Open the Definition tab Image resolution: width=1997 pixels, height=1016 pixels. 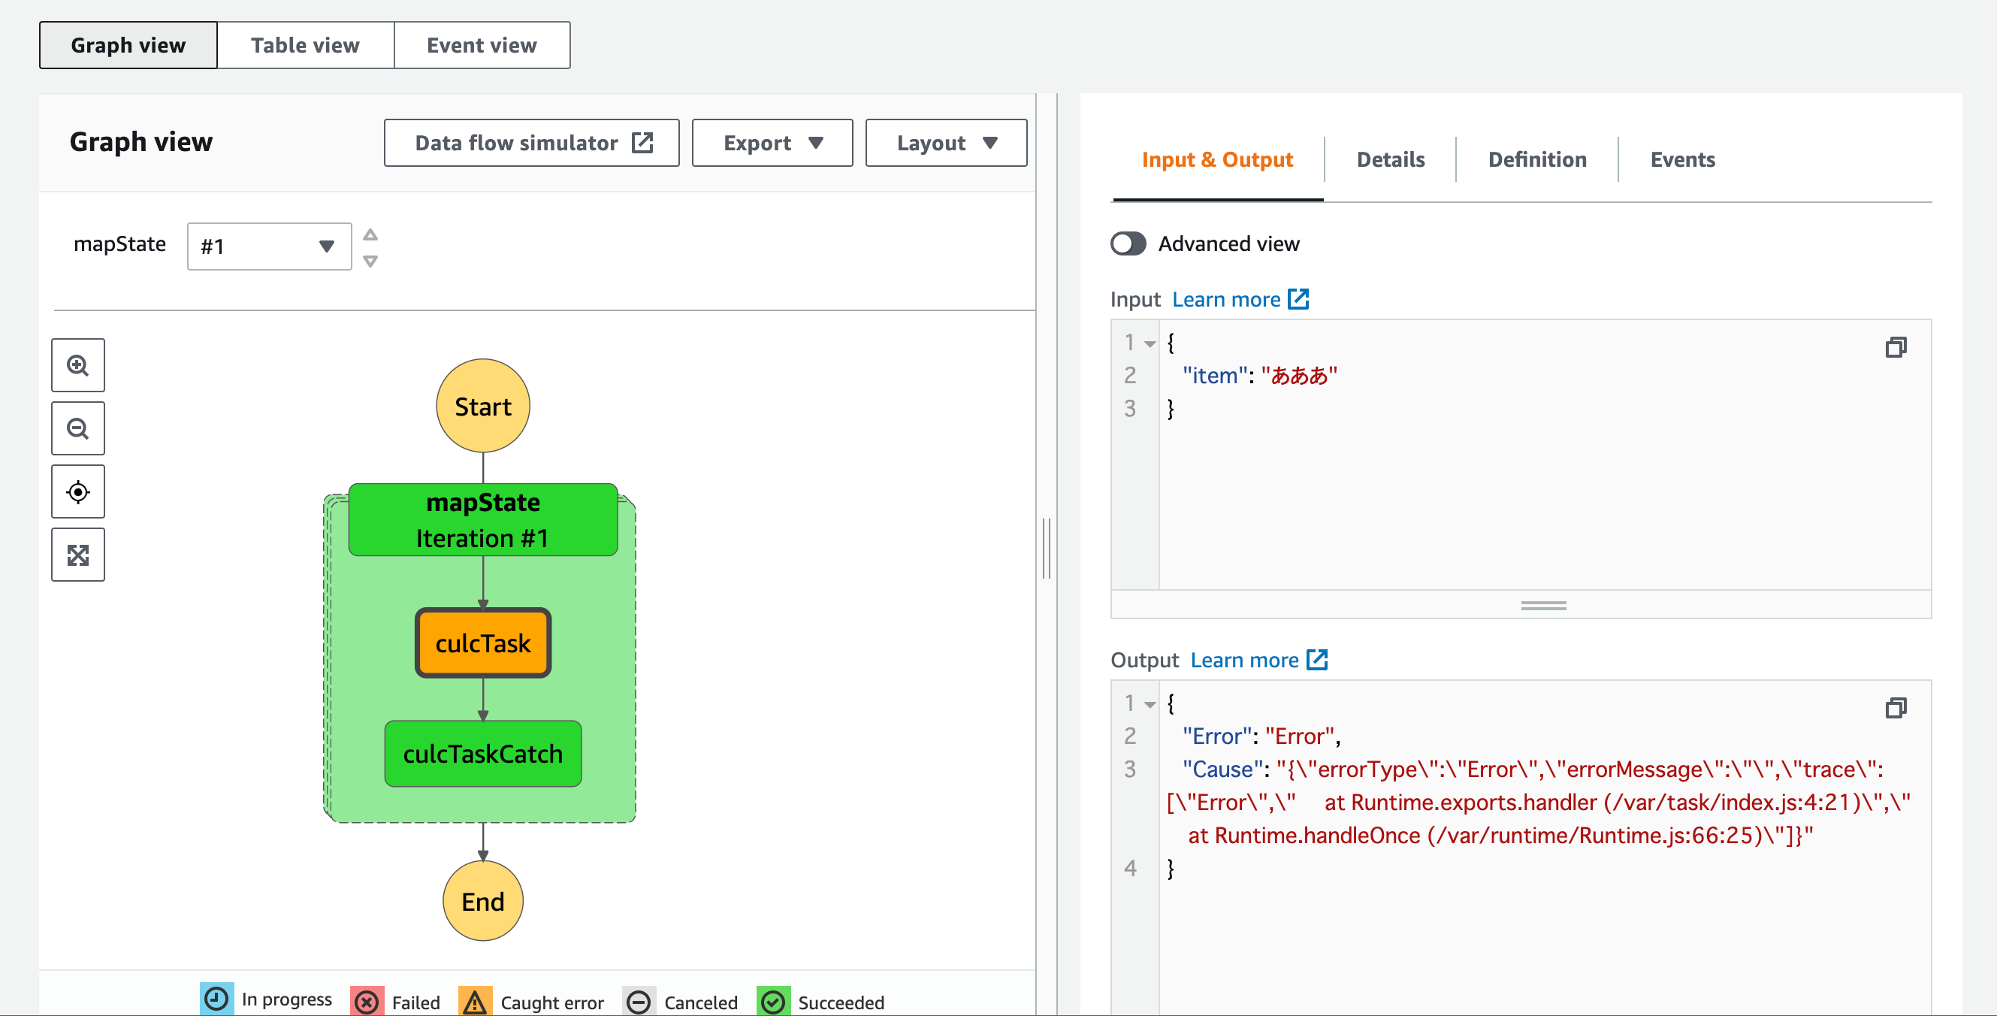[1537, 160]
